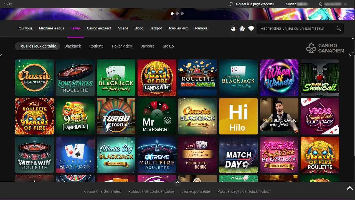Viewport: 355px width, 200px height.
Task: Open Vegas Single Deck Blackjack Multi Hand
Action: (279, 155)
